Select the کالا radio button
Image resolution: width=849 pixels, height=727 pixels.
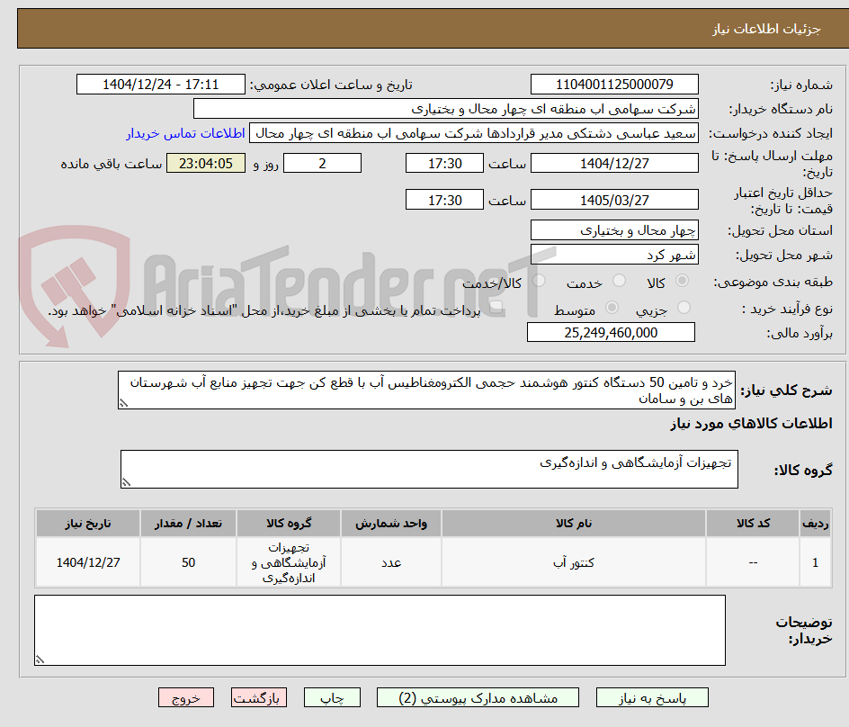[x=683, y=281]
